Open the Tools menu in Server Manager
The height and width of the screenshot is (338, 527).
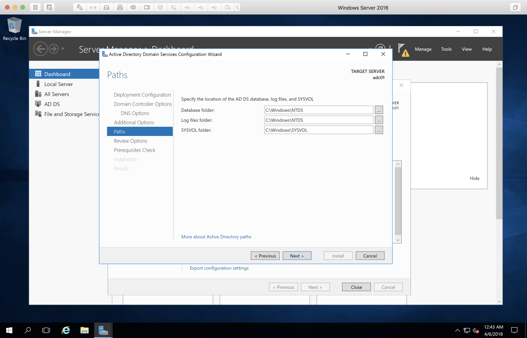click(x=446, y=49)
